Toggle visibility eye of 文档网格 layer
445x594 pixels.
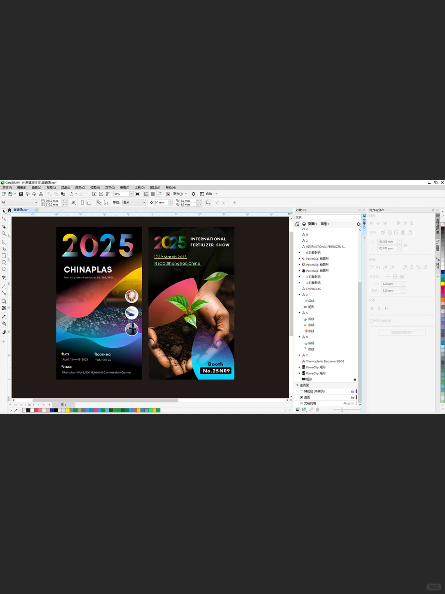(x=345, y=403)
